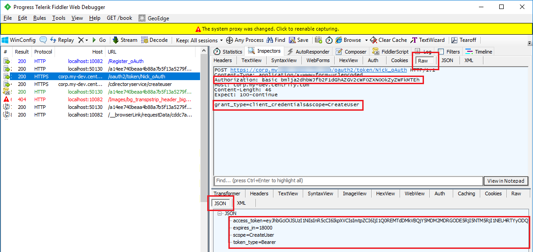The image size is (533, 252).
Task: Switch to the response Caching tab
Action: (466, 193)
